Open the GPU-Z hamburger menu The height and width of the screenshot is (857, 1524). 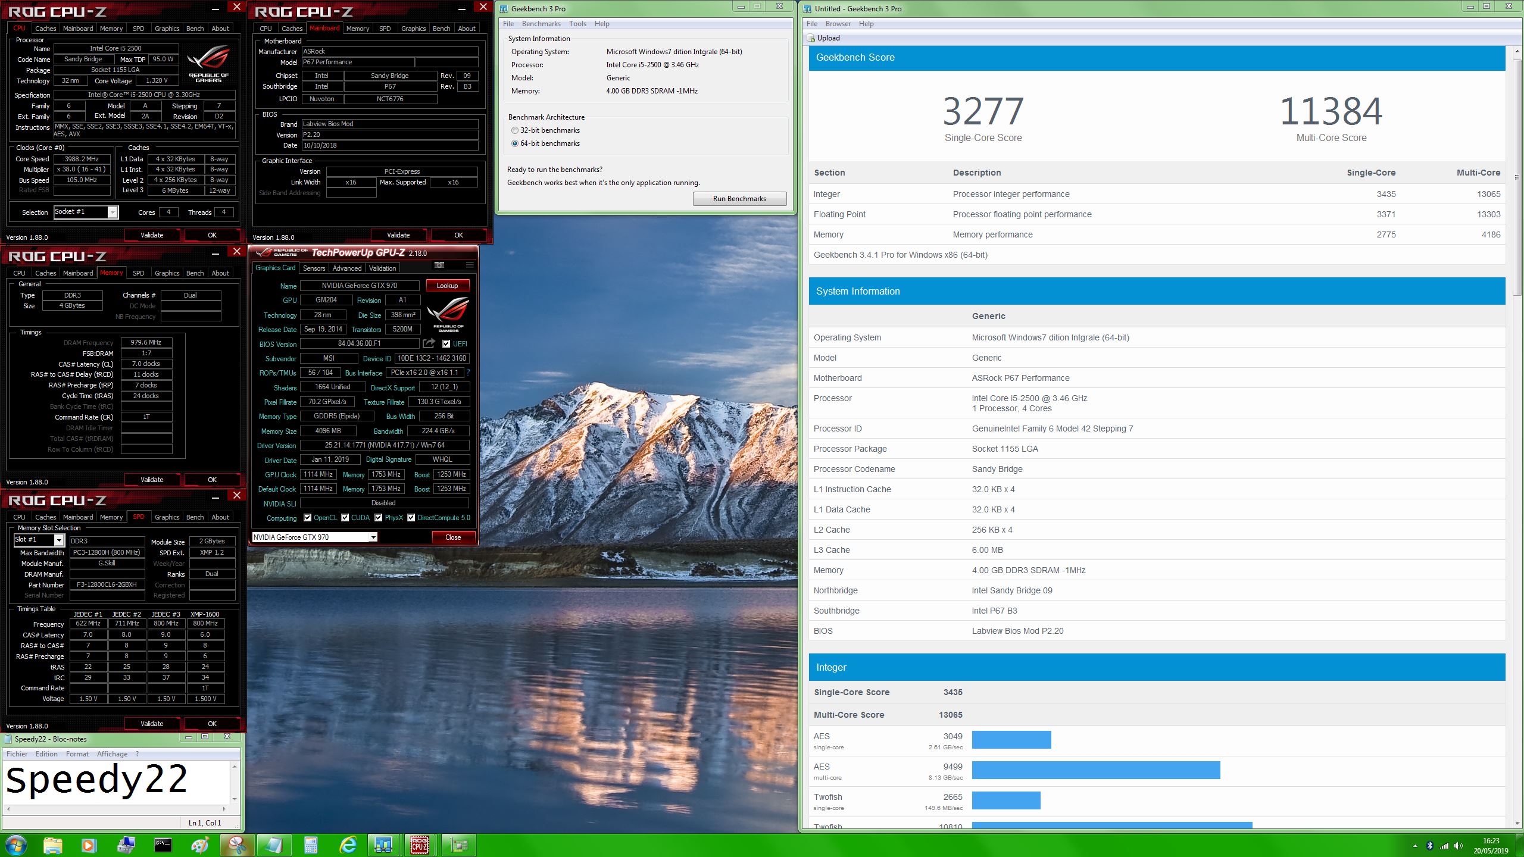point(470,265)
